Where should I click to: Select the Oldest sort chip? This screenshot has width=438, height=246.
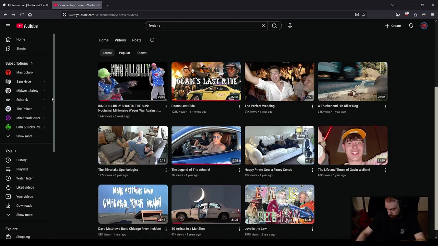(x=142, y=53)
